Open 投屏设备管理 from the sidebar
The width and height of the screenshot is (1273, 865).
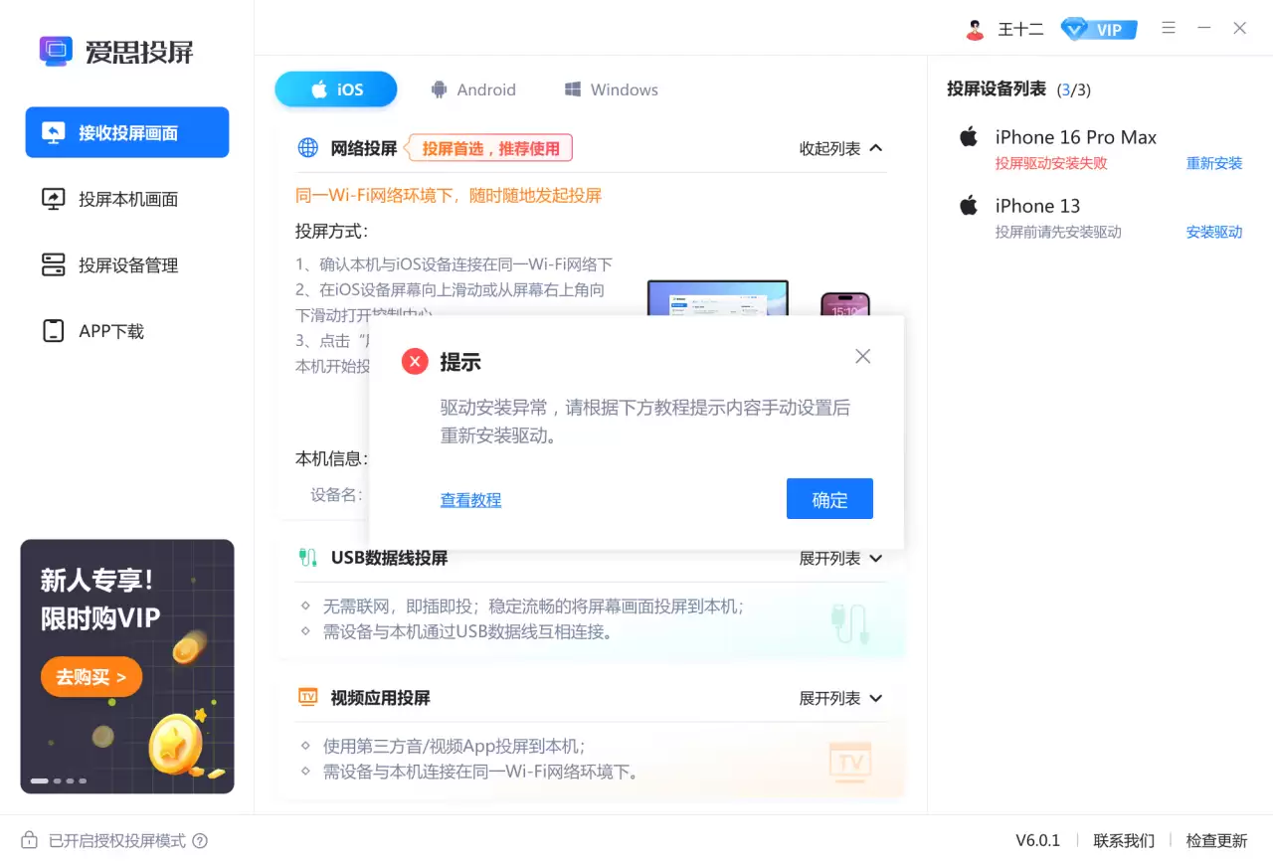(126, 264)
